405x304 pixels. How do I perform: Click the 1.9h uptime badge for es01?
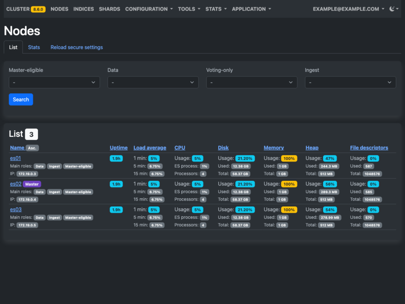(115, 158)
